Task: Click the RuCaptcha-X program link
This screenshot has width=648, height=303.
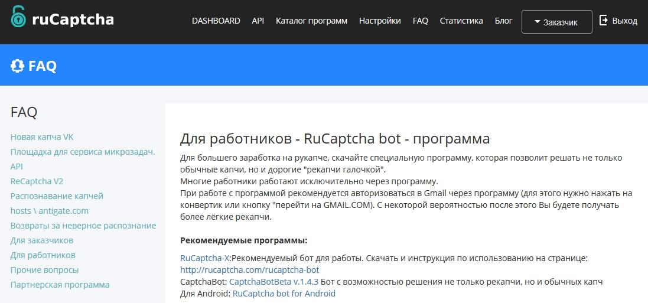Action: 204,258
